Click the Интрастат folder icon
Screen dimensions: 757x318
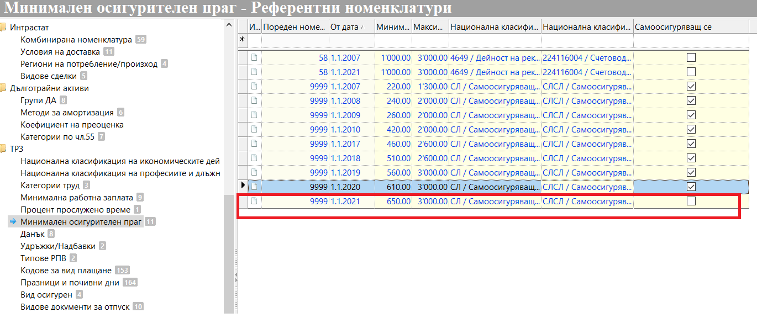tap(3, 28)
